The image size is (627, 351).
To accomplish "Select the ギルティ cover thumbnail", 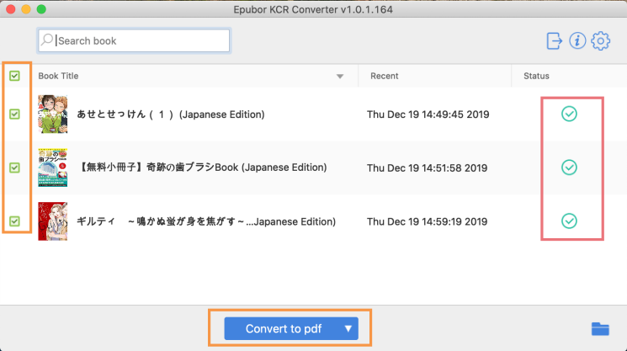I will tap(53, 221).
